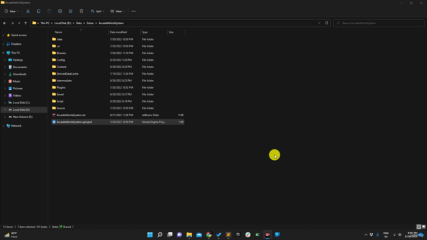Expand the Network node
Viewport: 427px width, 240px height.
(3, 126)
